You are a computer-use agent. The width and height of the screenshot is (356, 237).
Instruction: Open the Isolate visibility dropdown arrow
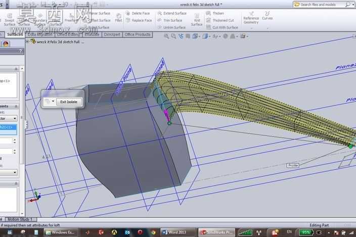53,102
